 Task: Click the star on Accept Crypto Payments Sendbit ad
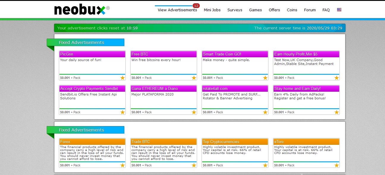point(122,112)
